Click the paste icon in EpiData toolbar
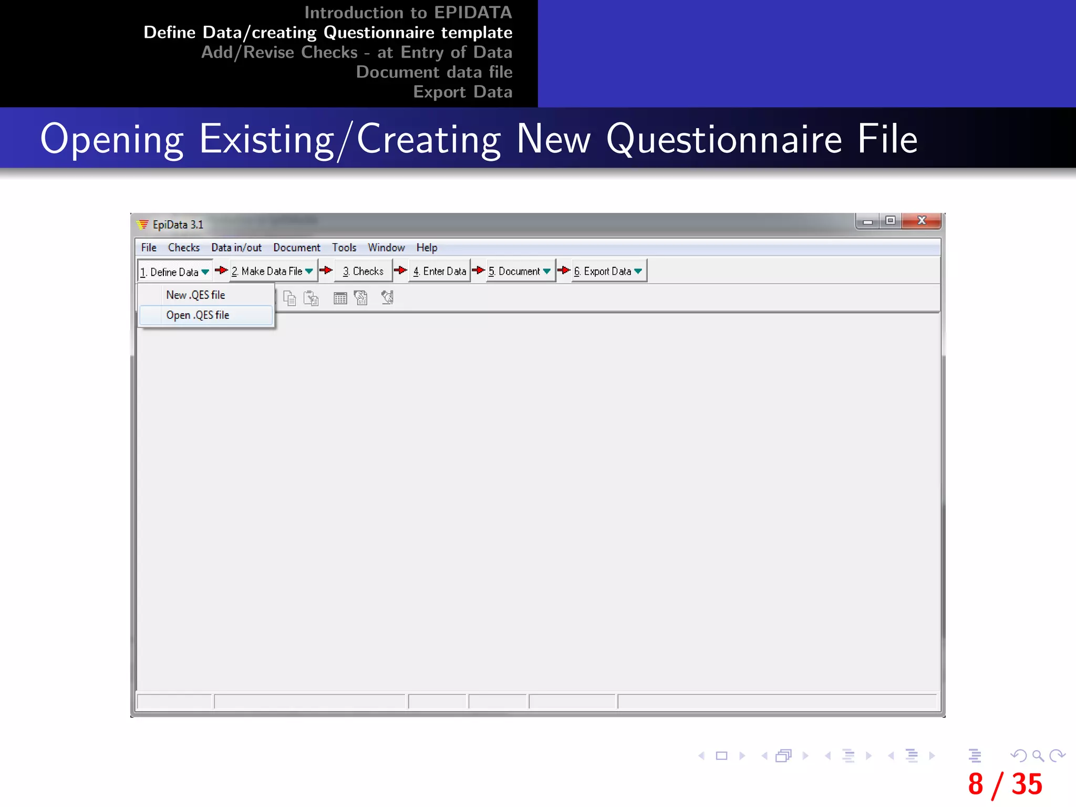This screenshot has width=1076, height=807. (x=311, y=298)
